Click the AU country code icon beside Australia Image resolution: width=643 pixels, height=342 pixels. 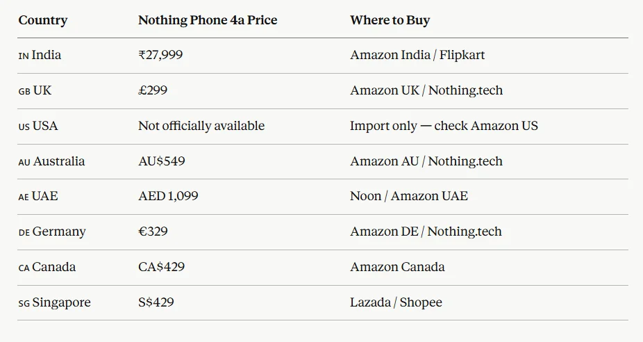point(24,162)
